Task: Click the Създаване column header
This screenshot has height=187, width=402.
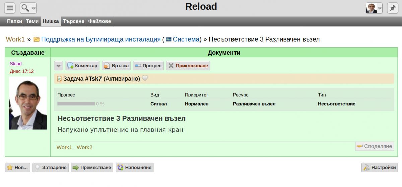Action: click(28, 53)
